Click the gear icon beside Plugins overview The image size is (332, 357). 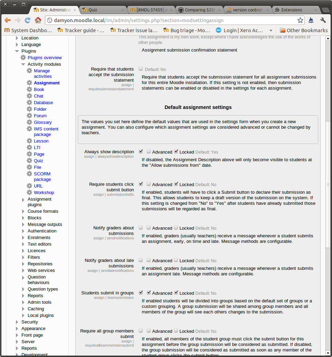coord(23,57)
